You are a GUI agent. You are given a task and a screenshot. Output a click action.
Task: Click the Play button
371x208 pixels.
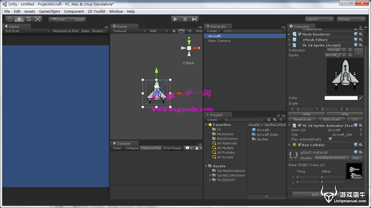[175, 19]
